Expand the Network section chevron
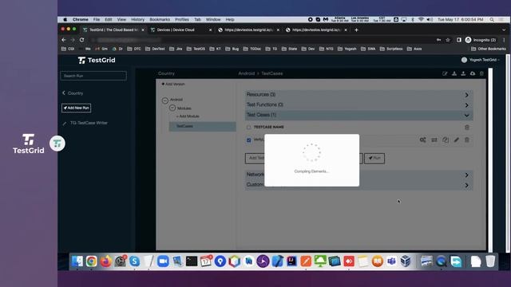511x287 pixels. [466, 175]
